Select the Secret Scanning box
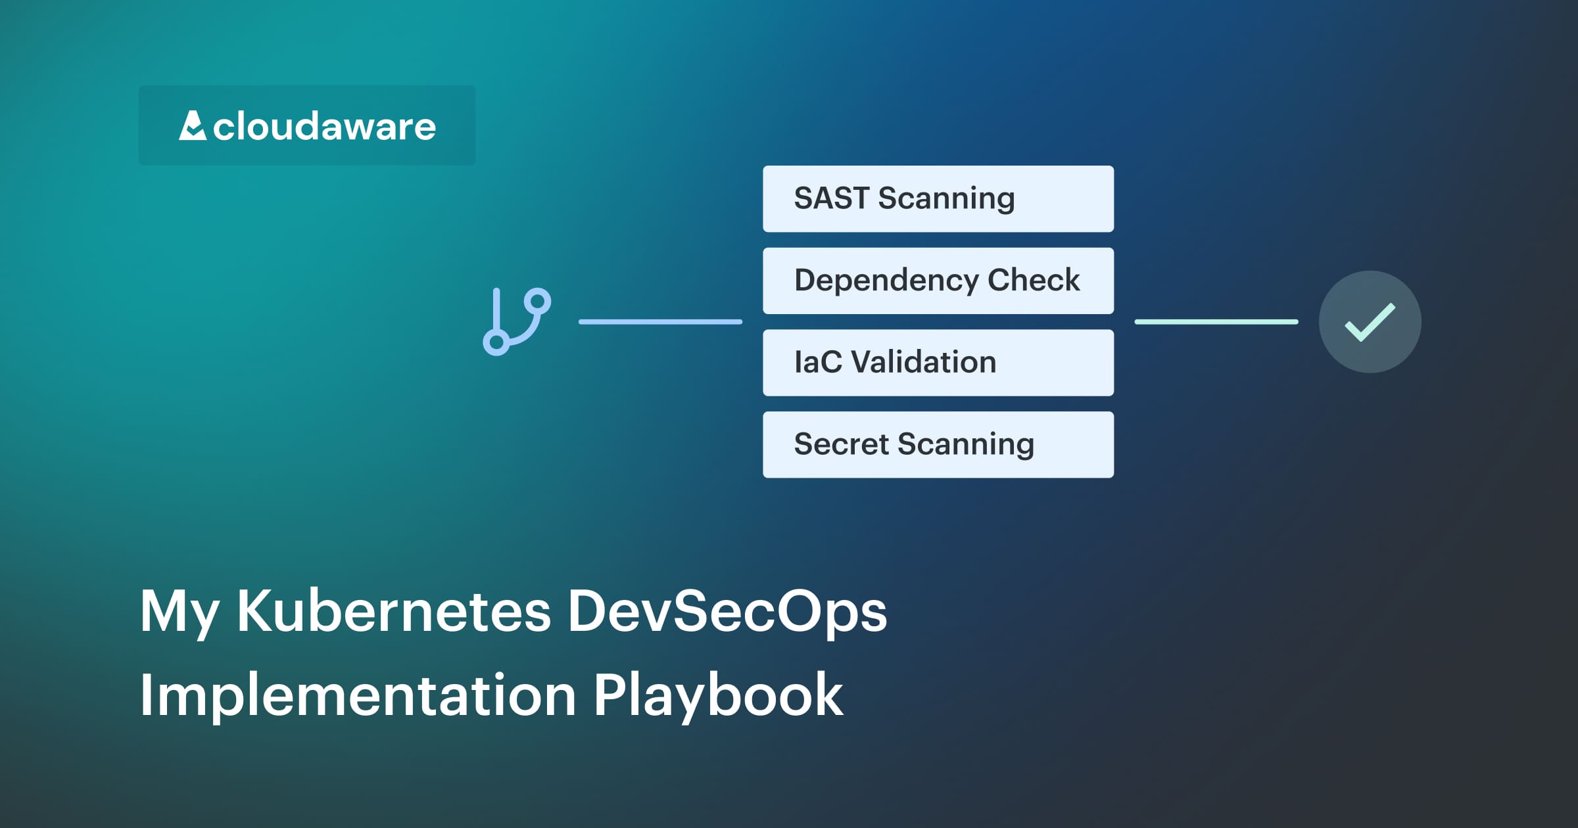 tap(938, 445)
